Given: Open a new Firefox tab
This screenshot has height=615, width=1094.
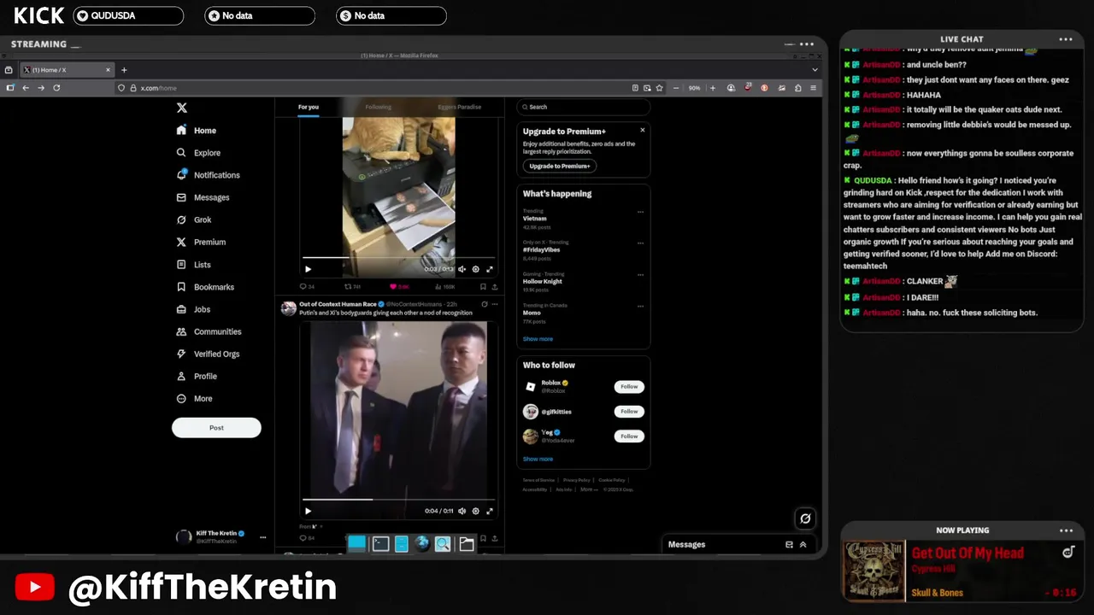Looking at the screenshot, I should click(124, 70).
